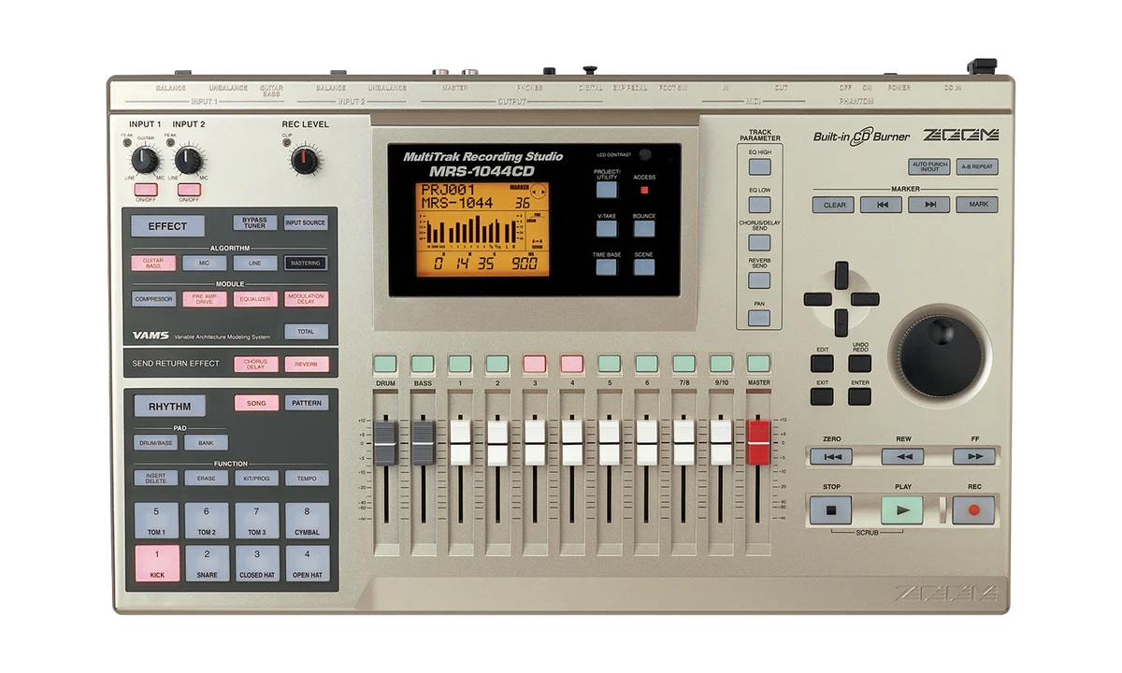
Task: Click the REW rewind key
Action: tap(902, 456)
